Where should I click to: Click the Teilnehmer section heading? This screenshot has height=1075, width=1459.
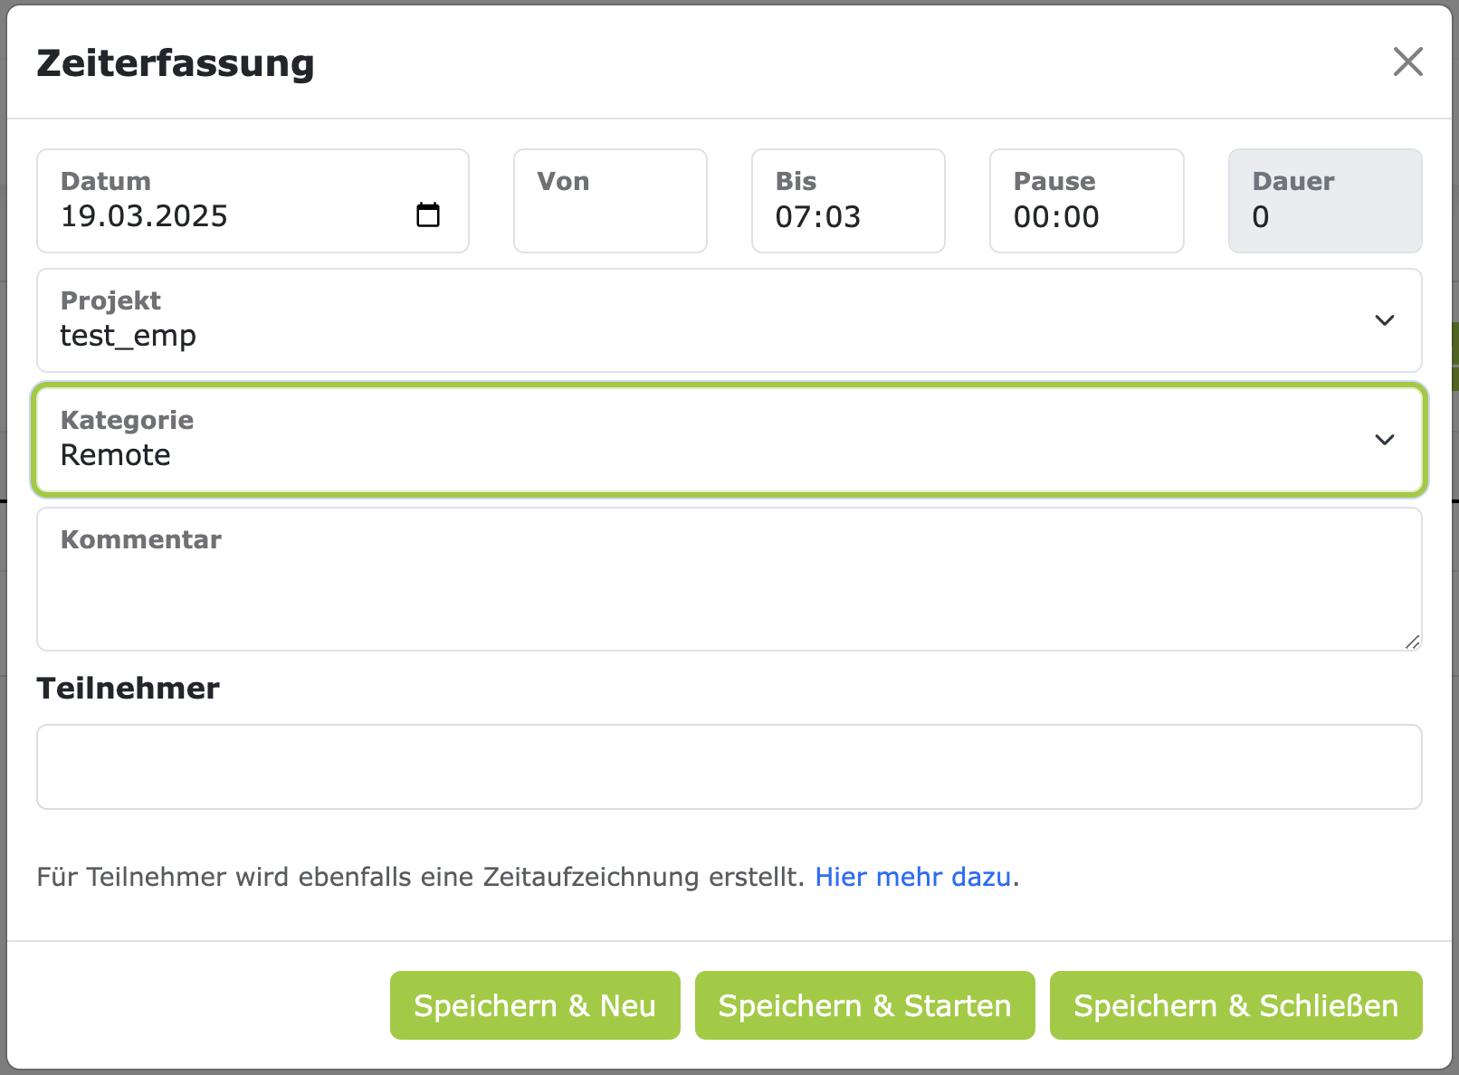pos(128,689)
